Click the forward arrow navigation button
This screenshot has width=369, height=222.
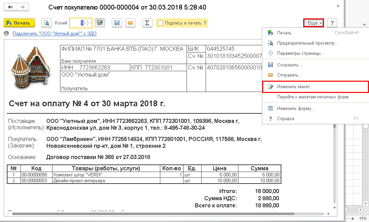point(23,7)
